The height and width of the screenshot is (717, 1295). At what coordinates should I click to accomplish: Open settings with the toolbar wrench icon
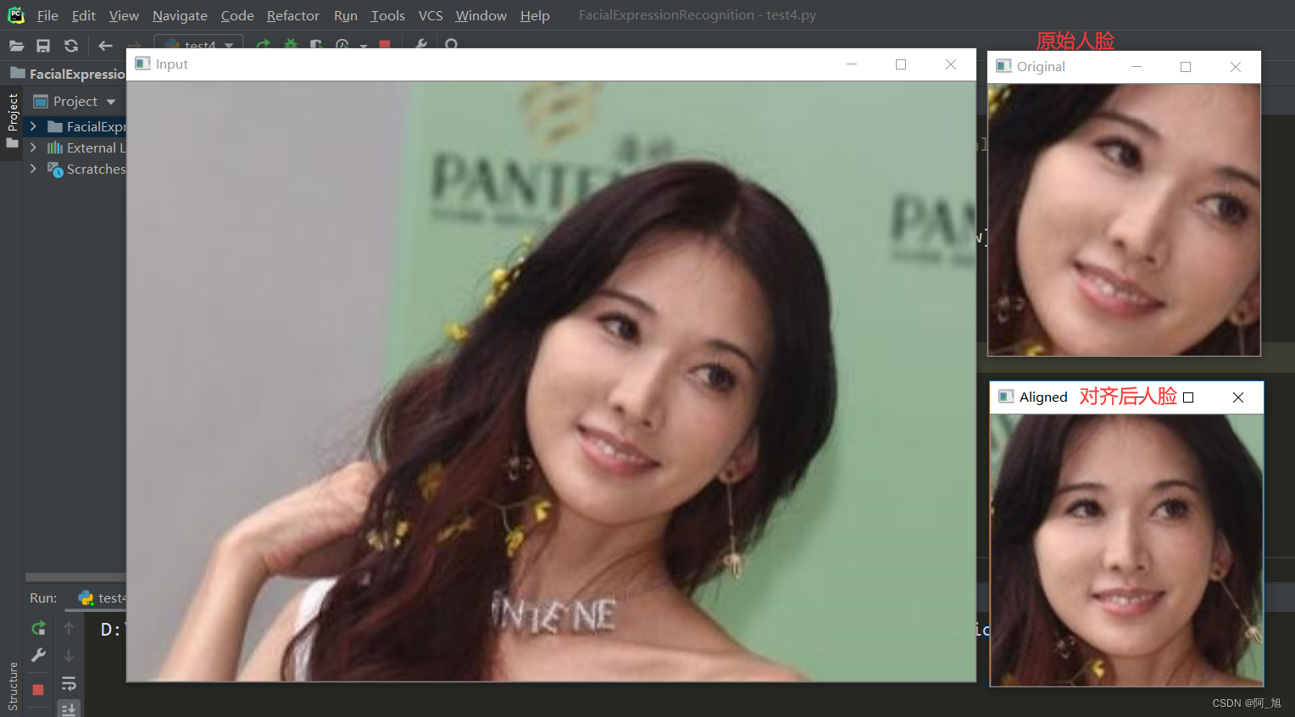[x=420, y=44]
